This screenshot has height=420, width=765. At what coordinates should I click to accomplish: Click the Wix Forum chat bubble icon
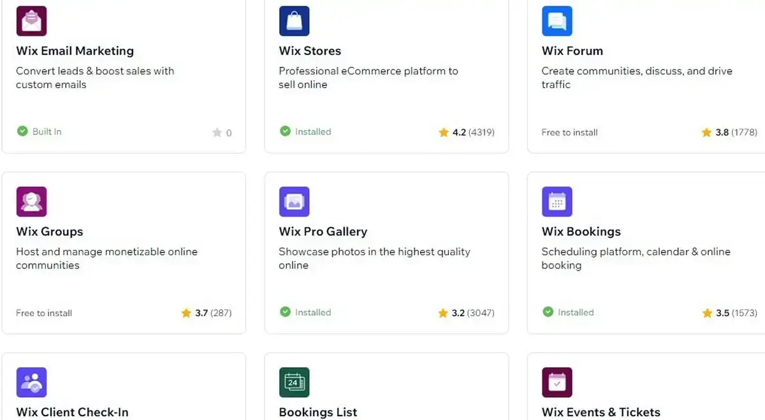[557, 21]
